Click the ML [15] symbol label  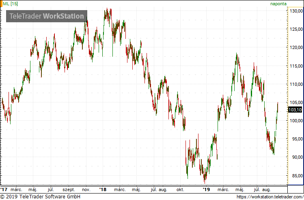pos(10,4)
